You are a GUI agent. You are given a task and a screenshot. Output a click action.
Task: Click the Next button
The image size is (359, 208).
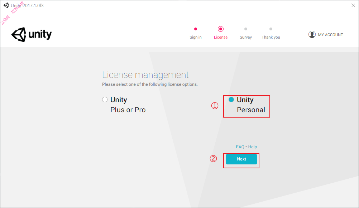(x=241, y=159)
